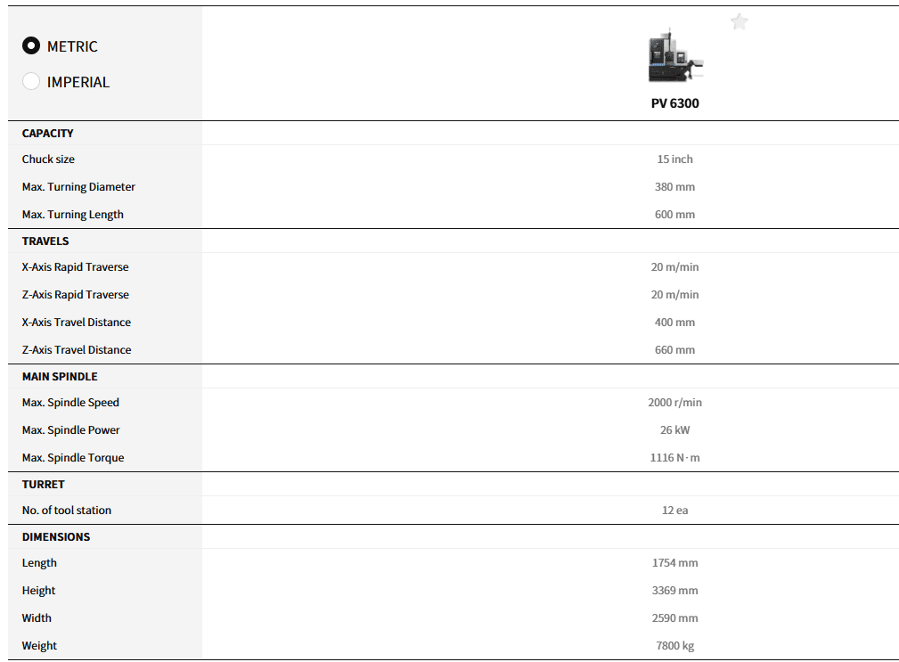Select the METRIC radio button

pos(31,46)
